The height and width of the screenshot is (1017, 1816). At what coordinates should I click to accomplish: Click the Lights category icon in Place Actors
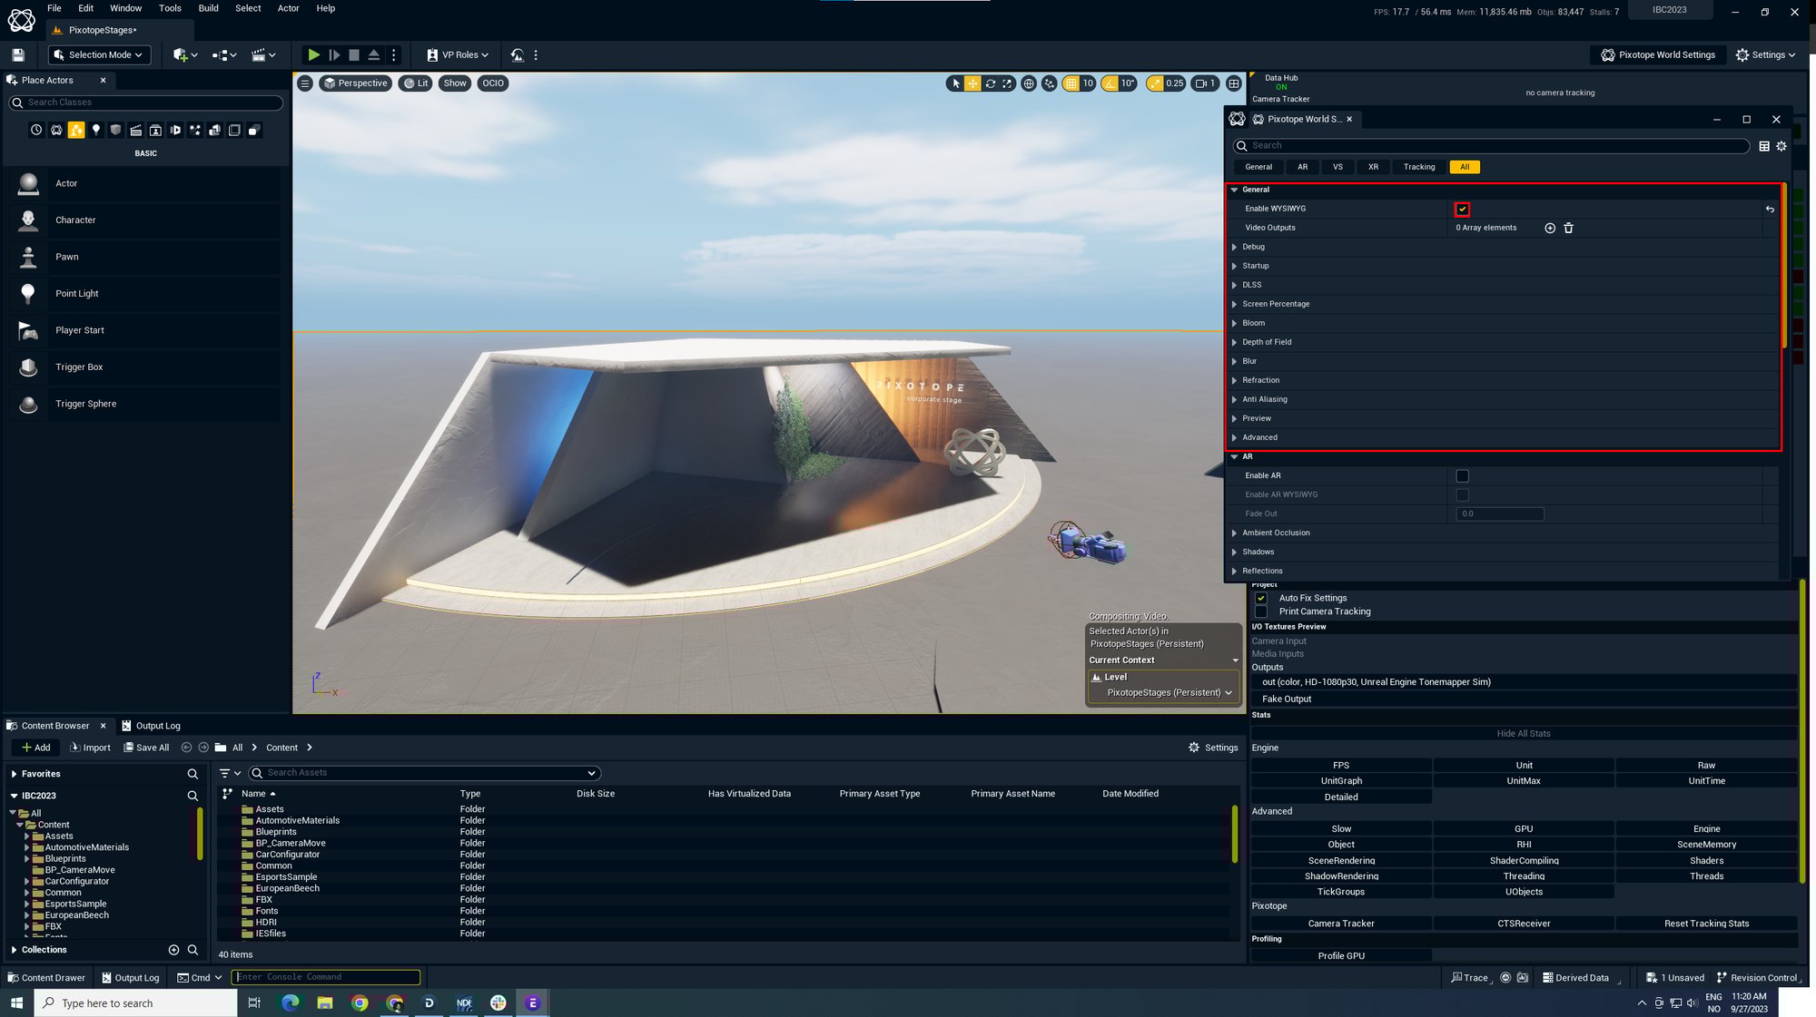(x=96, y=131)
